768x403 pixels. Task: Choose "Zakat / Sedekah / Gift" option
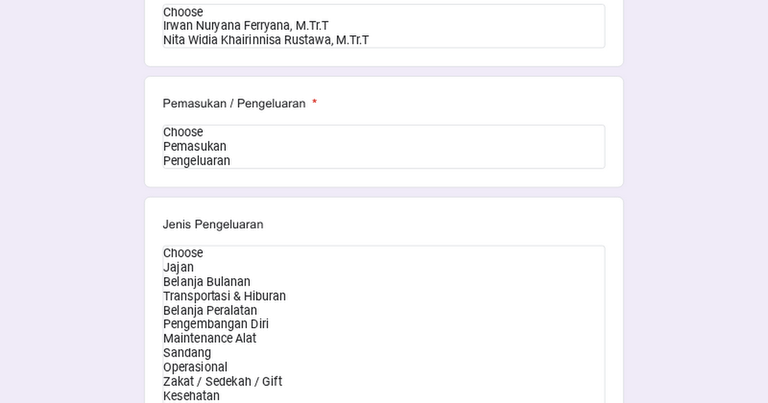(x=222, y=381)
